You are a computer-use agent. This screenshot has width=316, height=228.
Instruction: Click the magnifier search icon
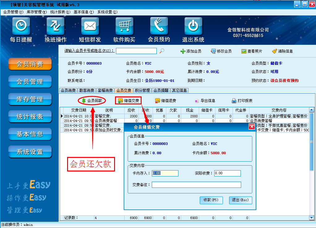coord(162,51)
